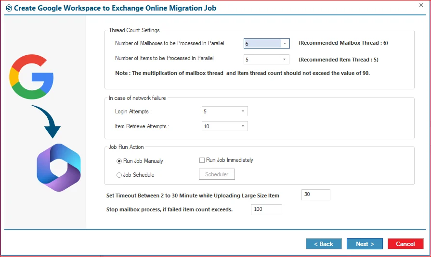Click Item Retrieve Attempts label

142,126
